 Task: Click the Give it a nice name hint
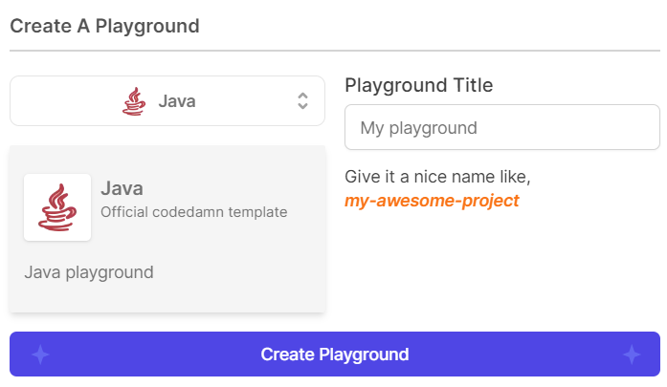(x=437, y=176)
